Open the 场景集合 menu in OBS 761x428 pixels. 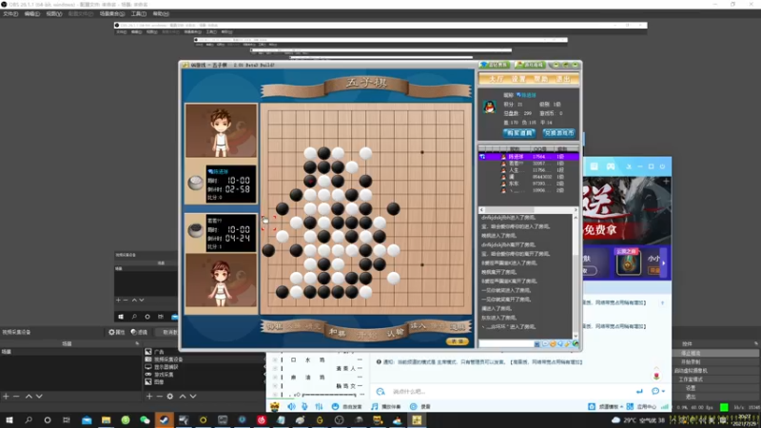[x=112, y=13]
